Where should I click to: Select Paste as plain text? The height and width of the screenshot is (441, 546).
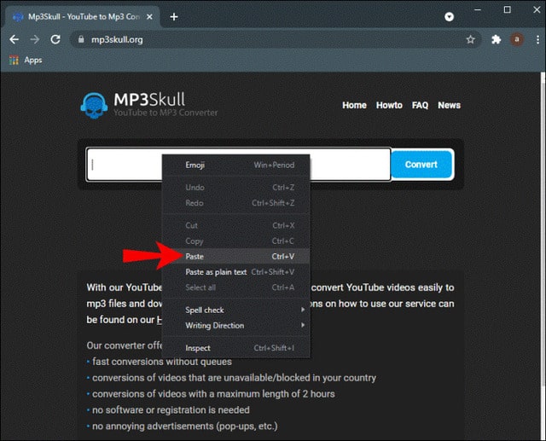(x=236, y=272)
